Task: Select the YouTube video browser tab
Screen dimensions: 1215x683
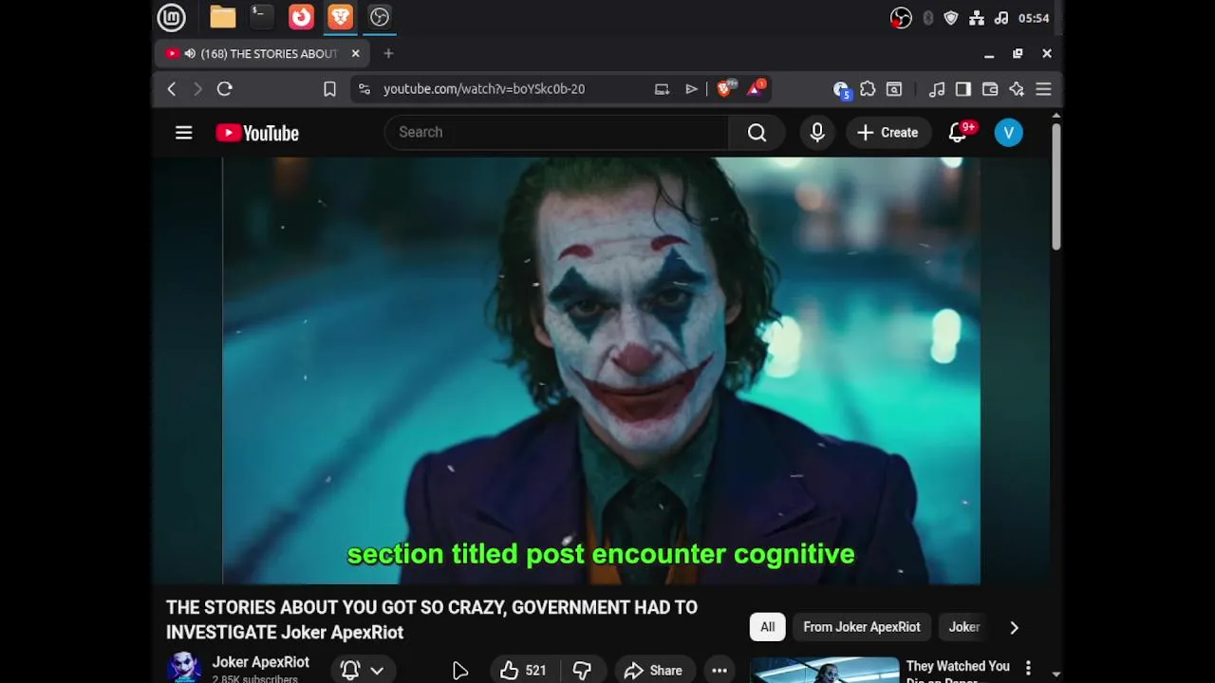Action: (263, 54)
